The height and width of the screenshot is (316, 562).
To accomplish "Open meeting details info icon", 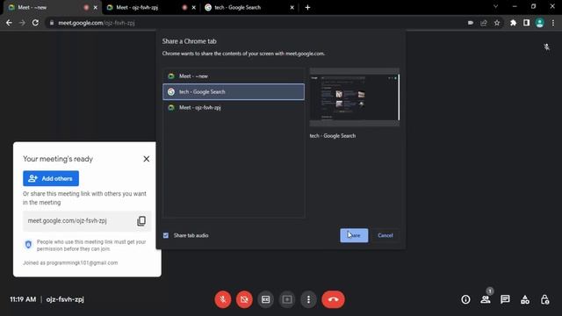I will click(x=465, y=299).
